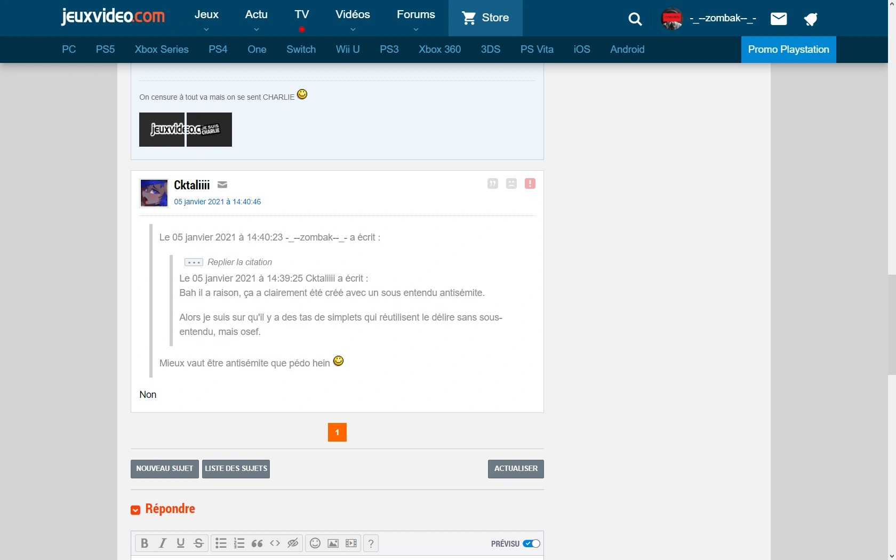Viewport: 896px width, 560px height.
Task: Report Cktaliiii's post with red alert icon
Action: (530, 183)
